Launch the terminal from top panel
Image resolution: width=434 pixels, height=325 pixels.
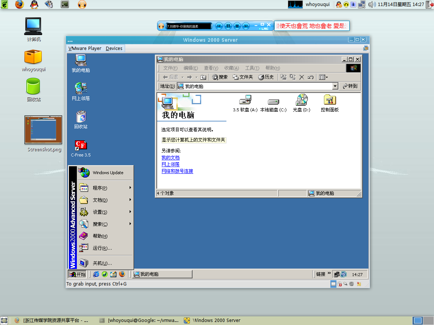(65, 5)
